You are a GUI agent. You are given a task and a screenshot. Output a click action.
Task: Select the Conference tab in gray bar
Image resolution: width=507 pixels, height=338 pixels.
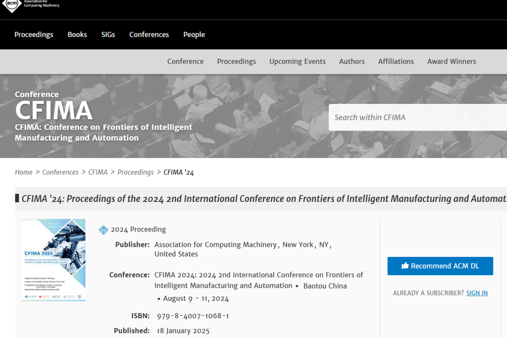pos(185,61)
